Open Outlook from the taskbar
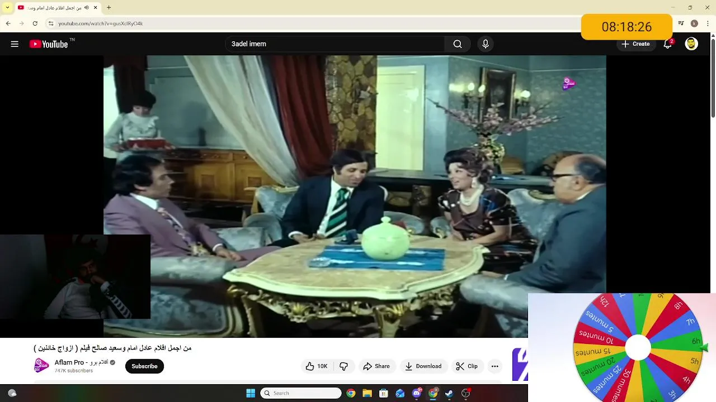716x402 pixels. [400, 393]
